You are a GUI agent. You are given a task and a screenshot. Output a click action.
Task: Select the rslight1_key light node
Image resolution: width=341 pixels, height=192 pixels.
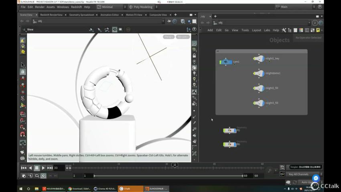(x=259, y=59)
